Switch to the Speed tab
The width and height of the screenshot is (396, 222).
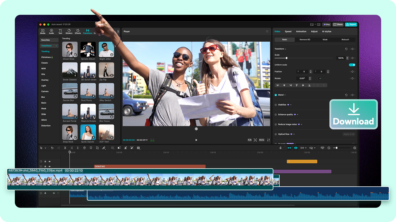[288, 31]
